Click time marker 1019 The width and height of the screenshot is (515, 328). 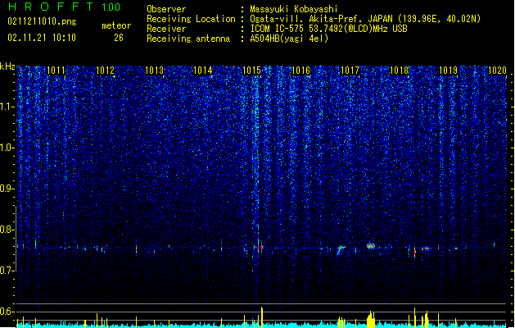coord(449,71)
